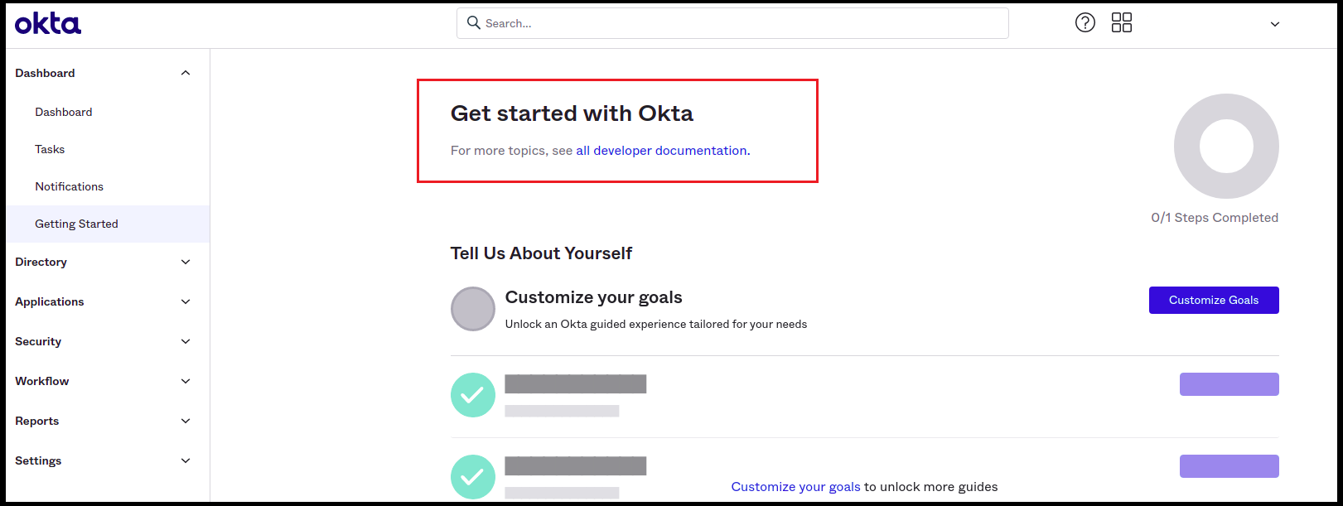The width and height of the screenshot is (1343, 506).
Task: Click the grayed progress donut chart
Action: (1226, 146)
